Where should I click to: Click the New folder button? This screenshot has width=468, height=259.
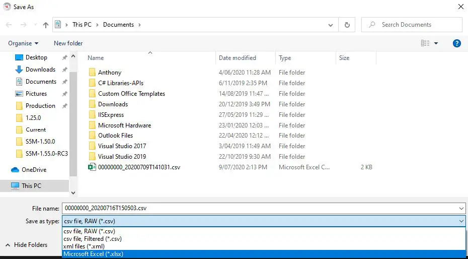pyautogui.click(x=68, y=43)
